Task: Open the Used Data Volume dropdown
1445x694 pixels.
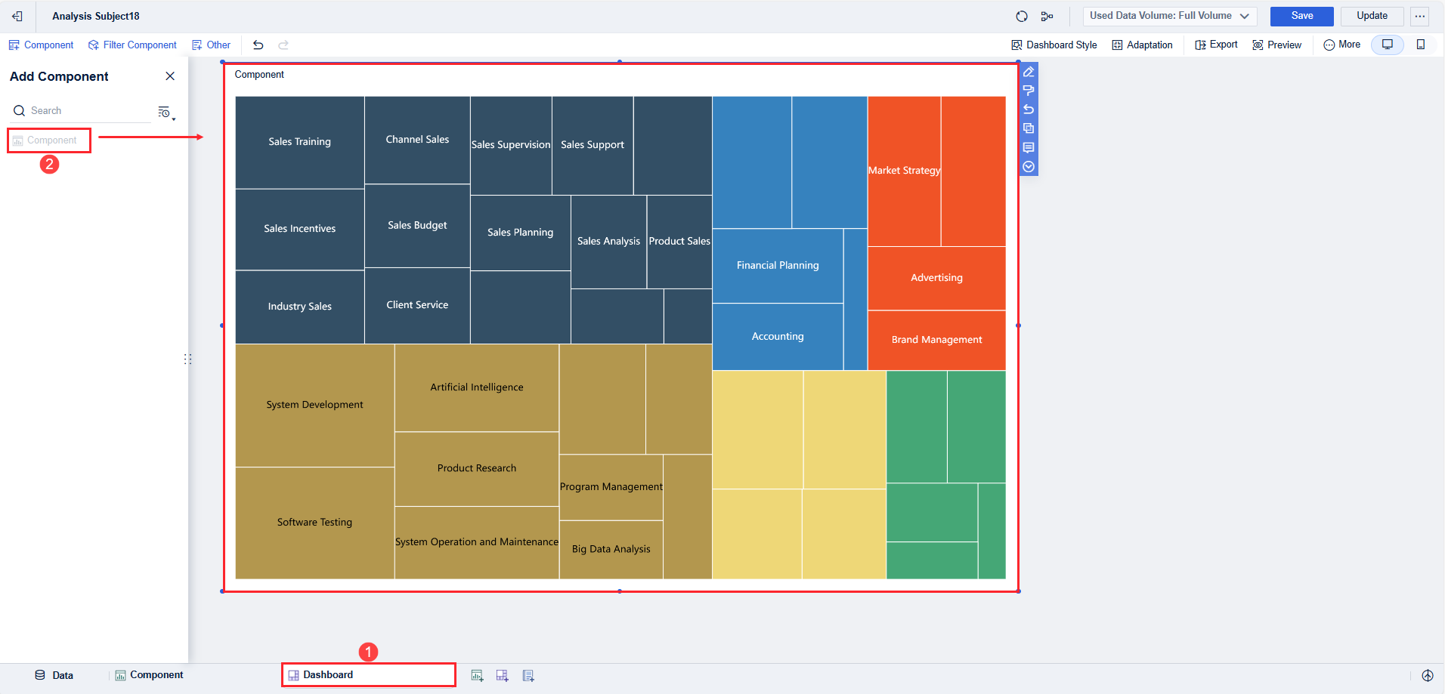Action: pos(1170,16)
